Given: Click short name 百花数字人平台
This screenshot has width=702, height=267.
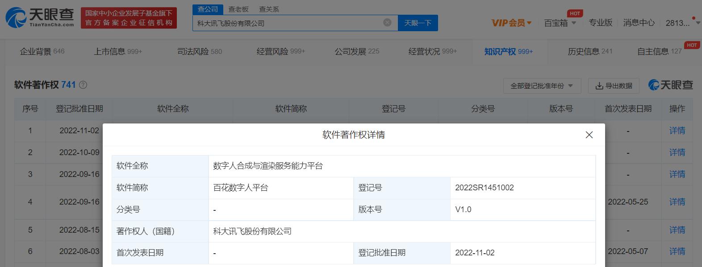Looking at the screenshot, I should click(241, 188).
